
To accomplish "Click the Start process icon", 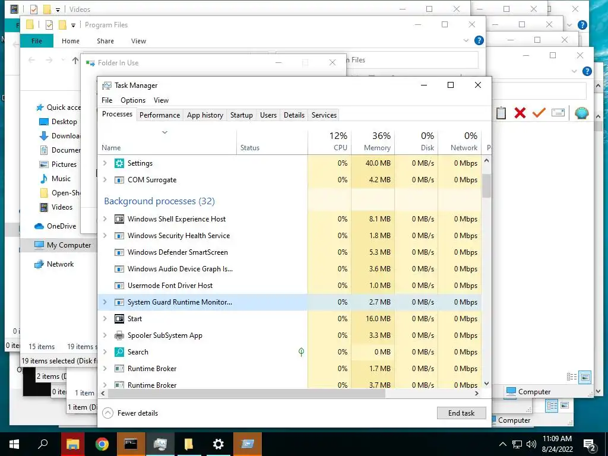I will 119,319.
